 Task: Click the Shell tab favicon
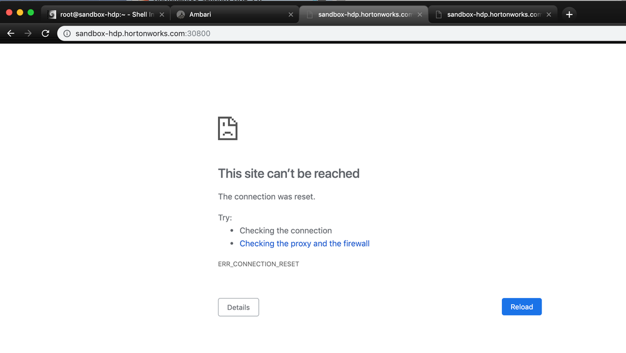tap(52, 14)
